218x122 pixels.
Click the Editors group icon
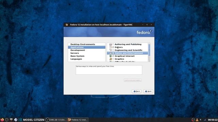point(110,47)
